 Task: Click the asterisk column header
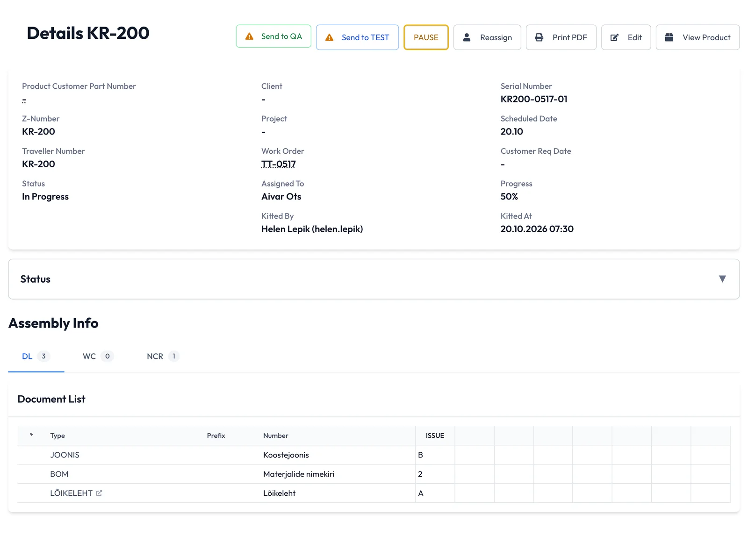(31, 435)
